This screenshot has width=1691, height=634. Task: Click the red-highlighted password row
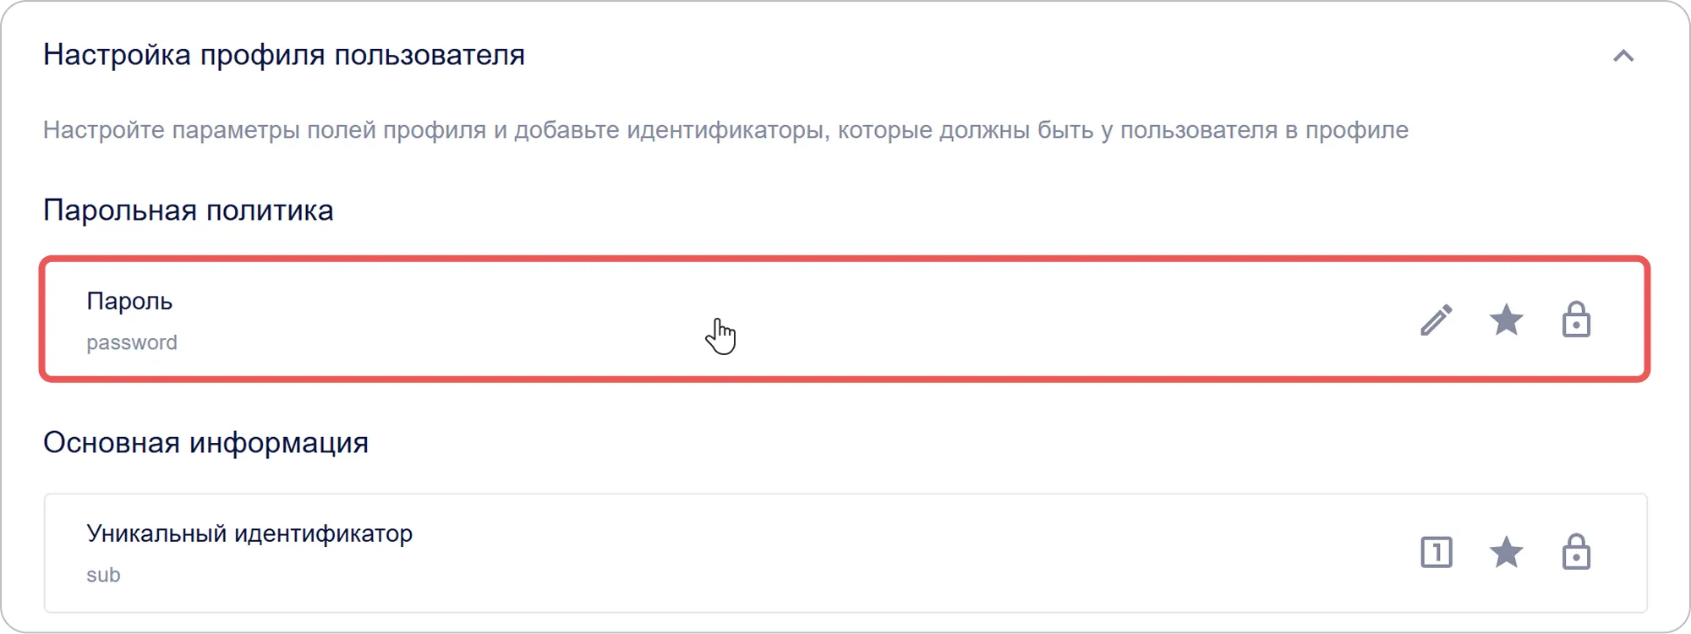pyautogui.click(x=761, y=320)
